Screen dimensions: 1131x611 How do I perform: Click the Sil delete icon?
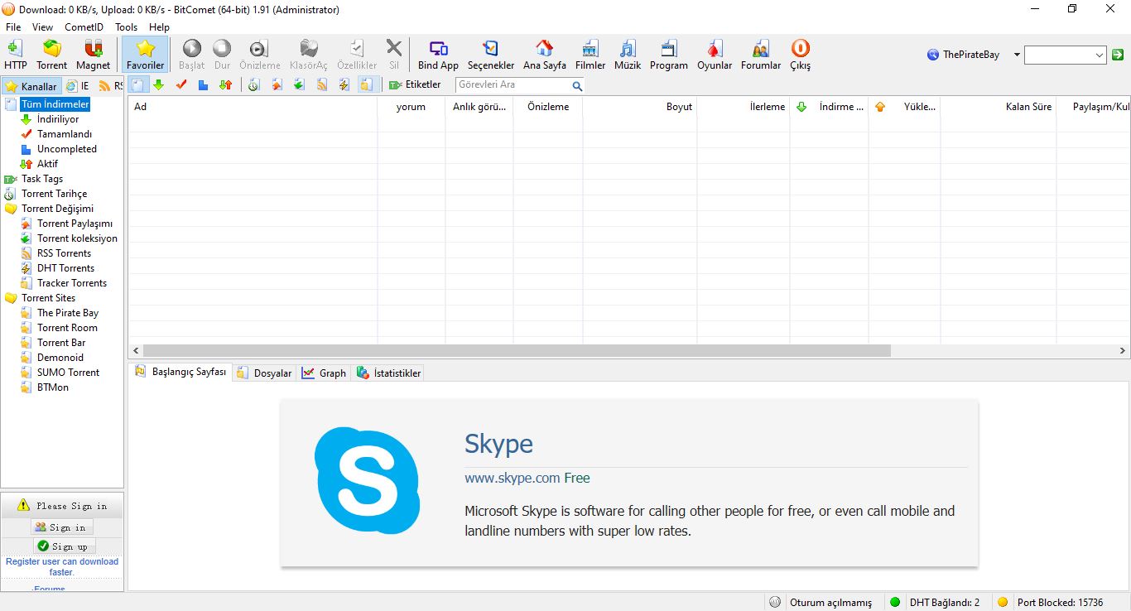pos(394,54)
